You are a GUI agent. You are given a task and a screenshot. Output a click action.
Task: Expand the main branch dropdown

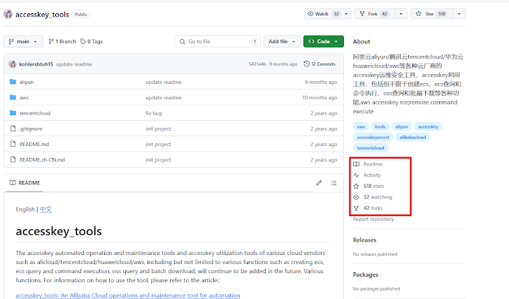pos(24,41)
